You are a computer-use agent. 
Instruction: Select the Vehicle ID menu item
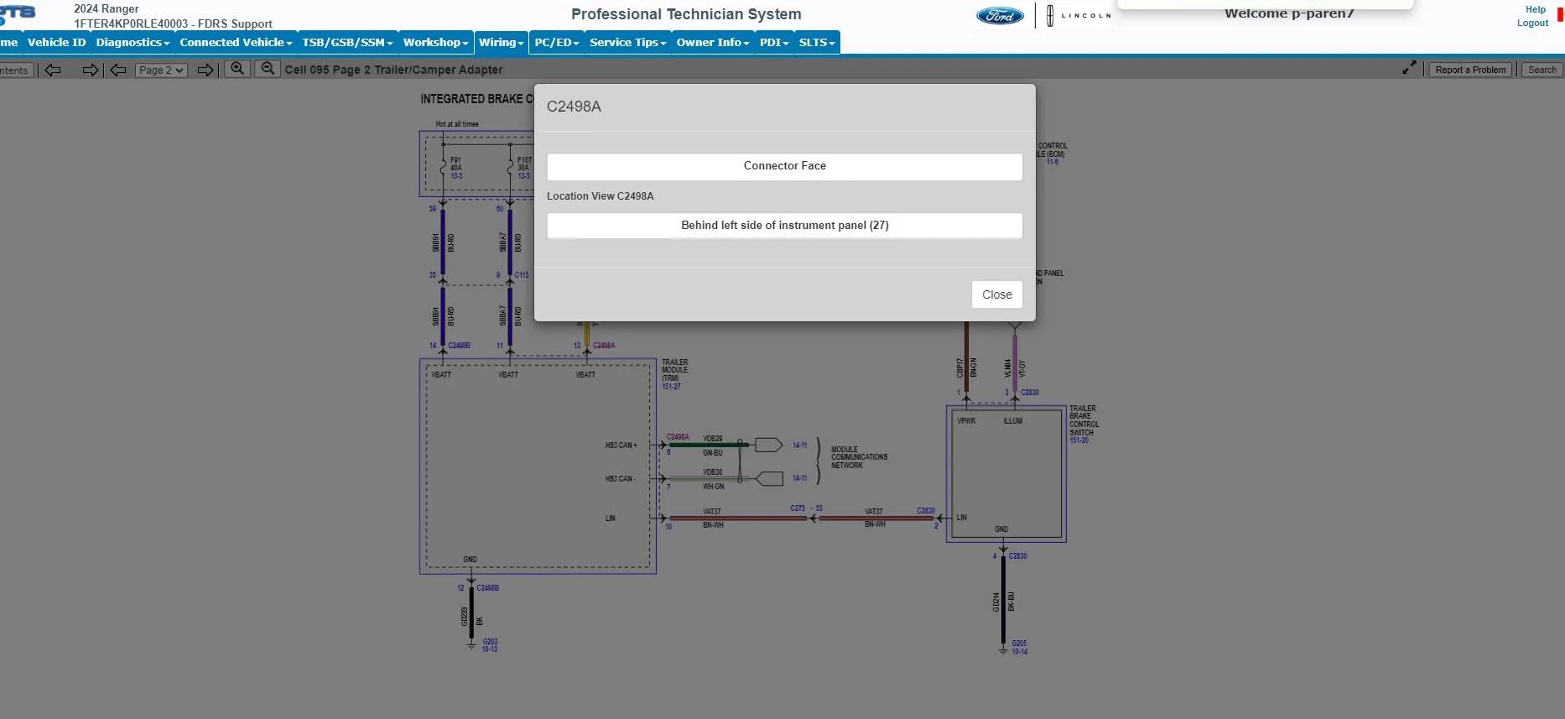coord(56,42)
